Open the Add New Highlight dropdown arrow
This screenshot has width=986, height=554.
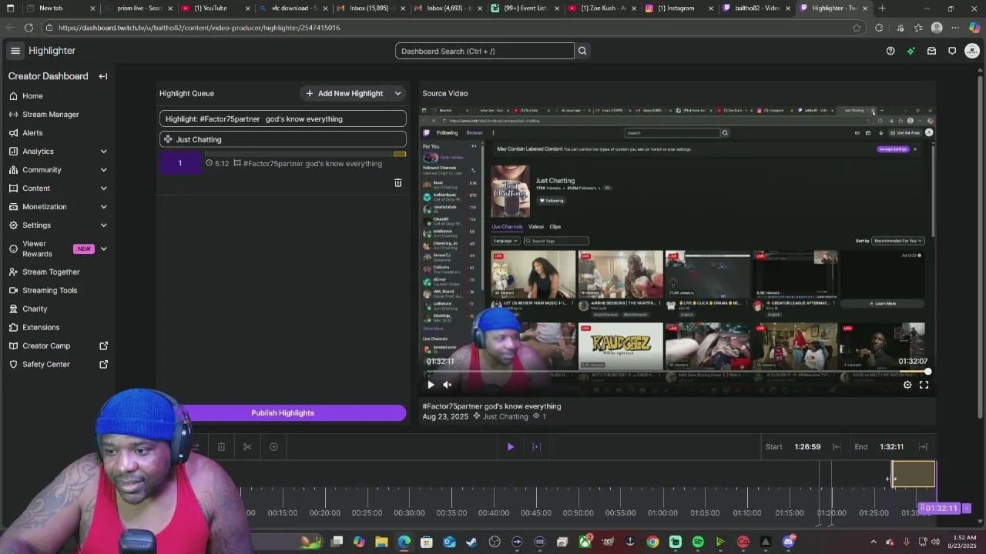(x=397, y=93)
